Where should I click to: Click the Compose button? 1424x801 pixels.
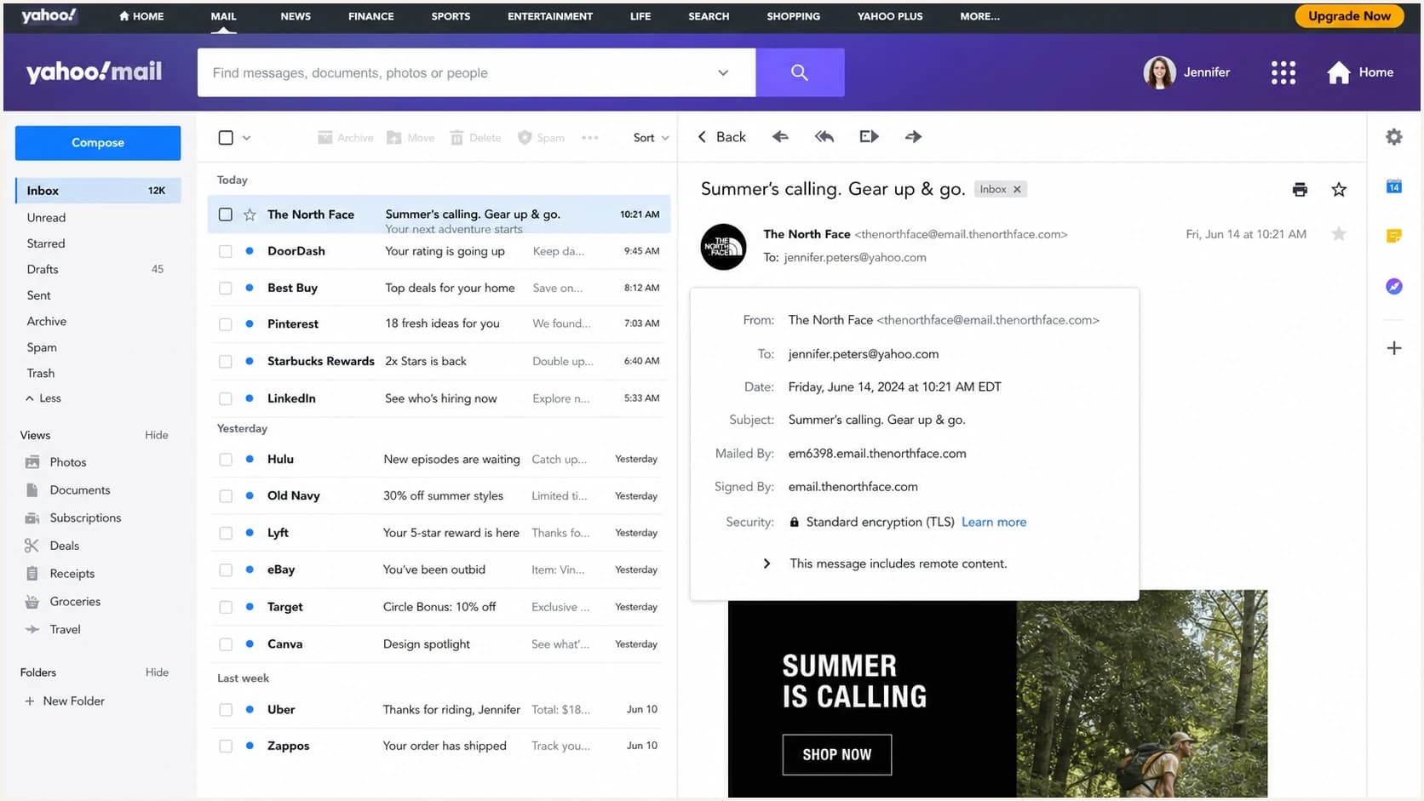[98, 143]
